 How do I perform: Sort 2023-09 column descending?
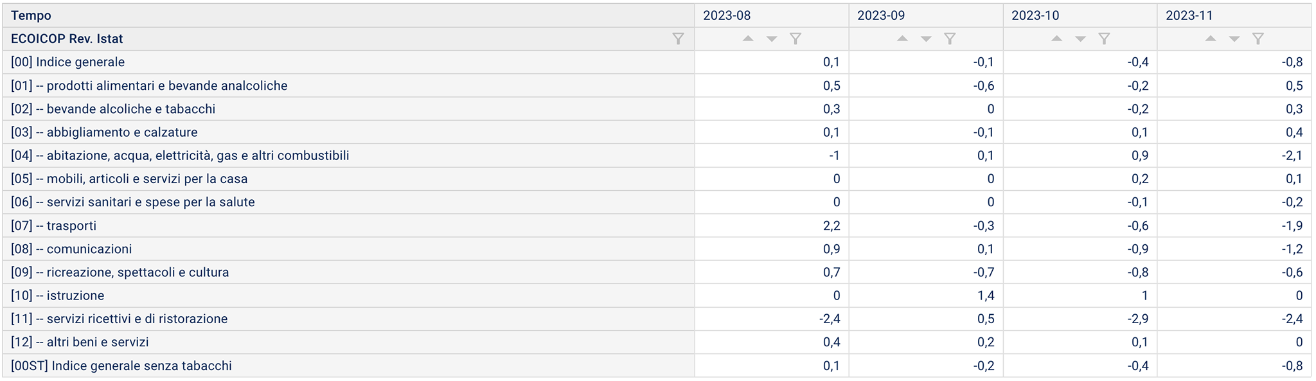926,39
